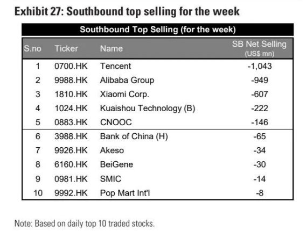Screen dimensions: 306x231
Task: Click the Kuaishou Technology (B) entry
Action: 148,109
